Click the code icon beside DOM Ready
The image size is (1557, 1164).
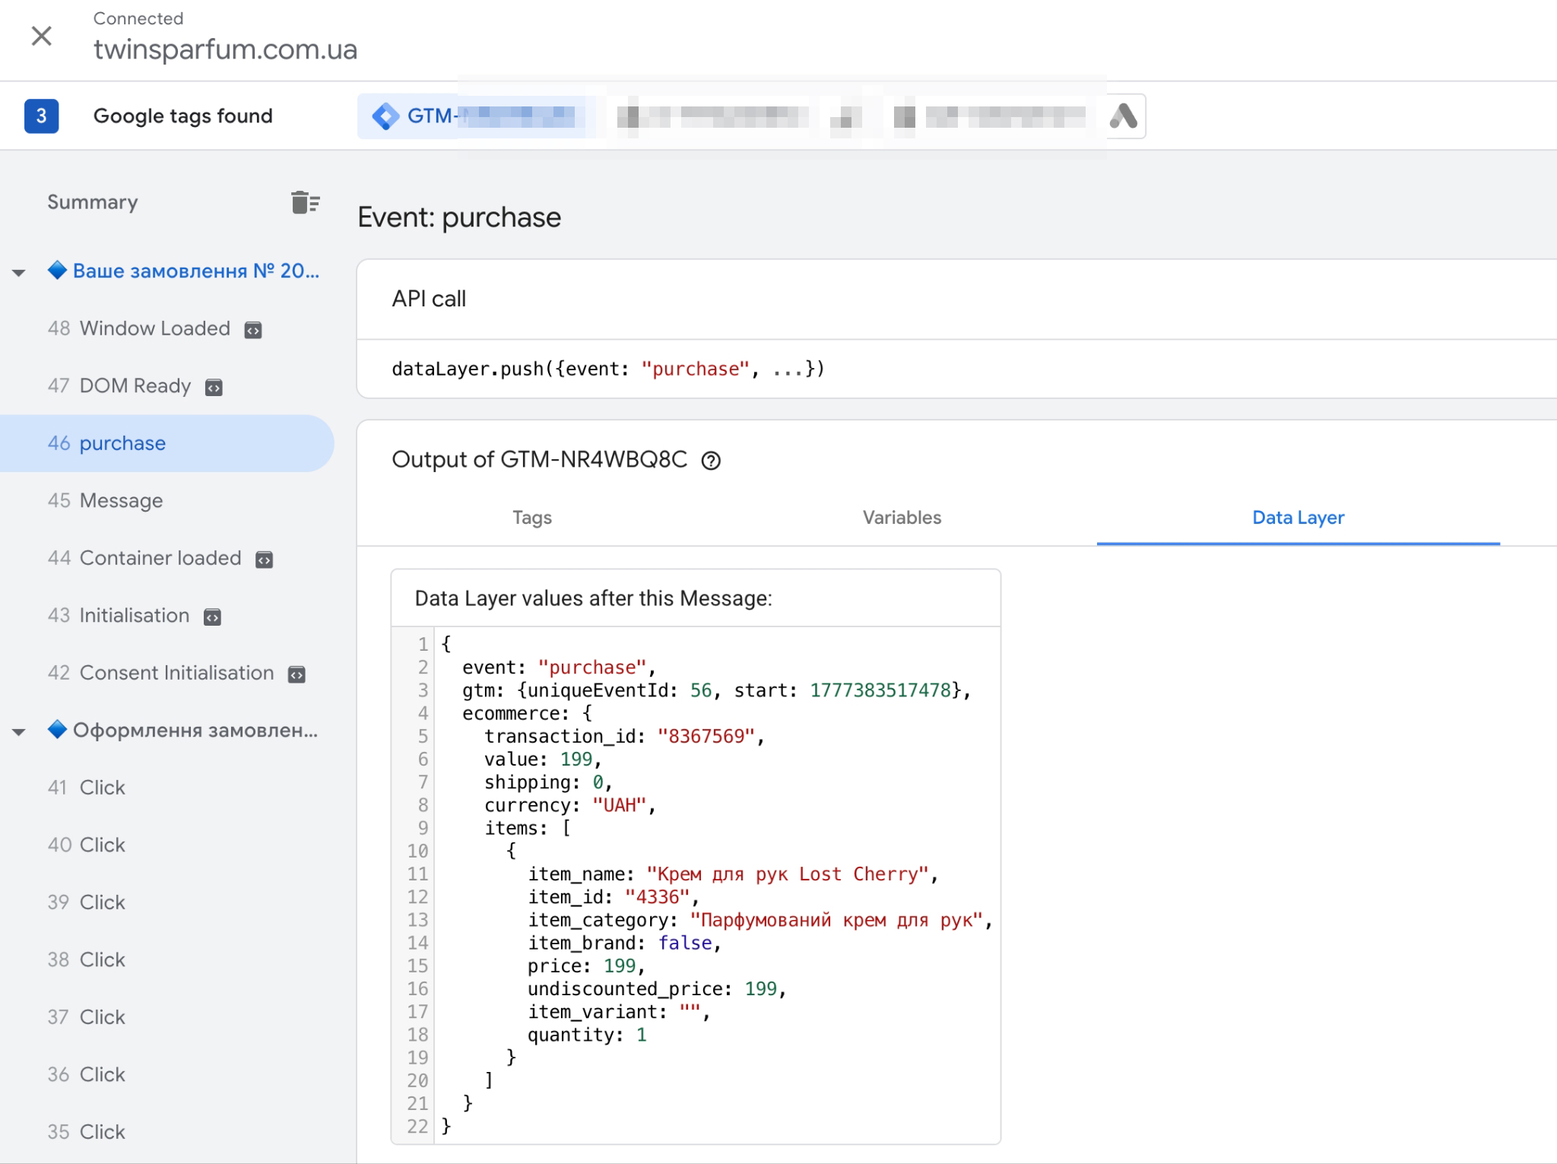(x=214, y=388)
